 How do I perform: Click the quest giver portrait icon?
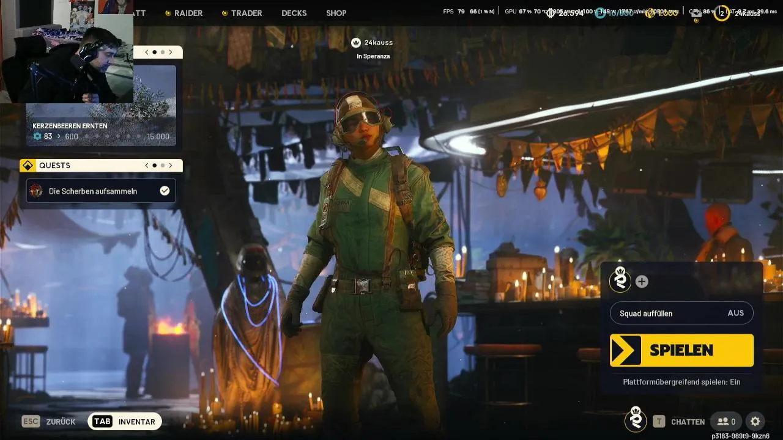coord(37,191)
